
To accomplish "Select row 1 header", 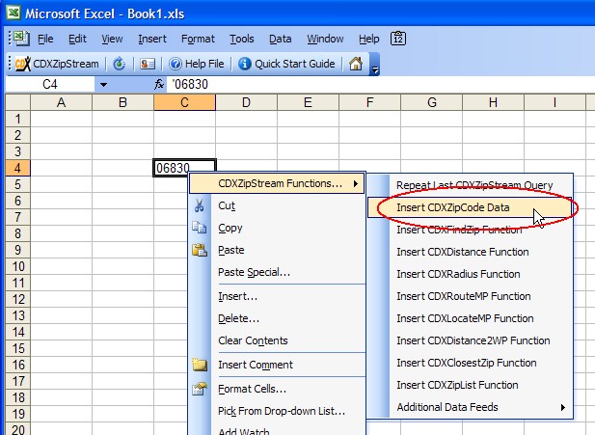I will [17, 119].
